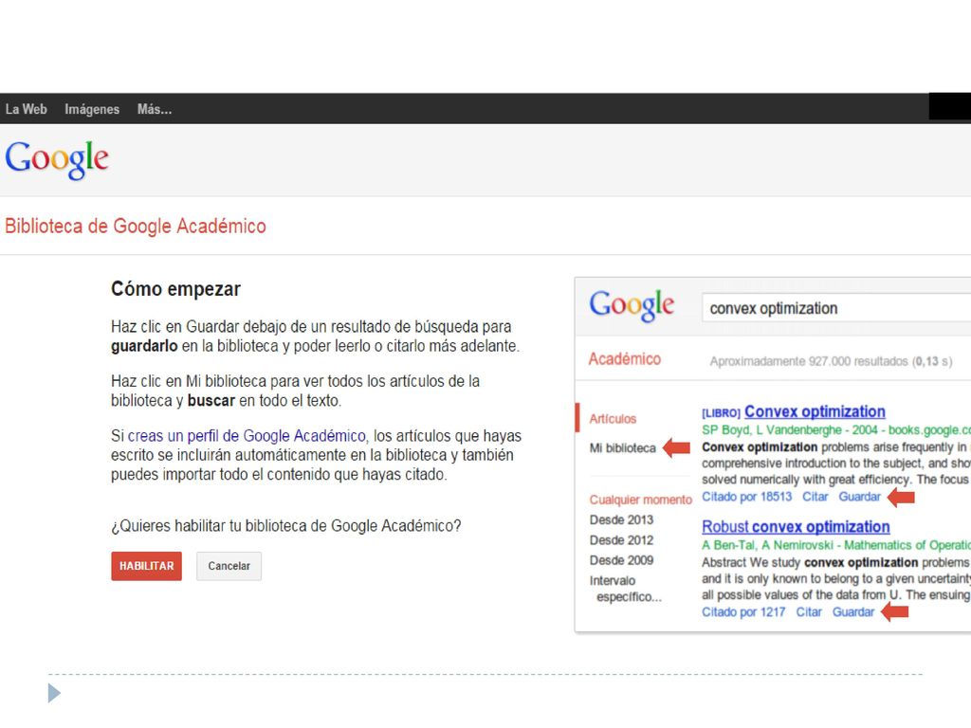The image size is (971, 728).
Task: Open Imágenes in top bar
Action: click(92, 109)
